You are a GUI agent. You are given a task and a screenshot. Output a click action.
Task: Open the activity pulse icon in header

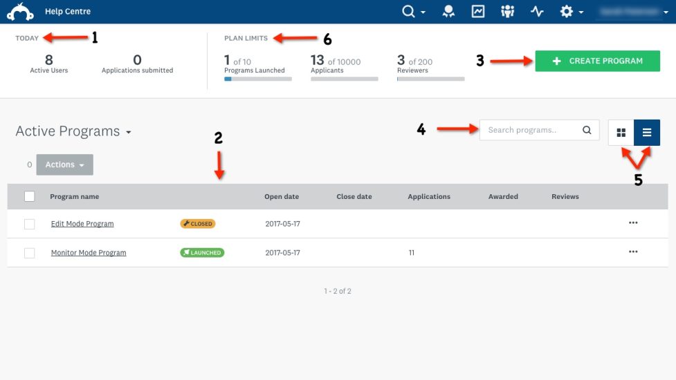coord(538,12)
